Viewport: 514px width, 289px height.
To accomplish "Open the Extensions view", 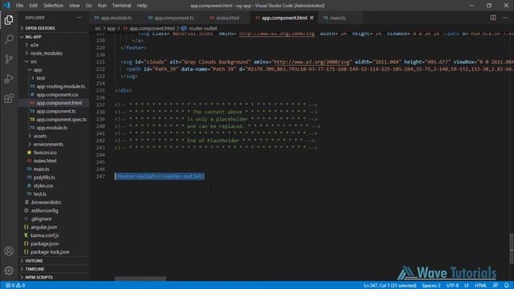I will [x=9, y=98].
